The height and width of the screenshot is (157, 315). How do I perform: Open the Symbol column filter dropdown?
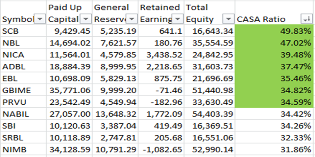point(40,19)
